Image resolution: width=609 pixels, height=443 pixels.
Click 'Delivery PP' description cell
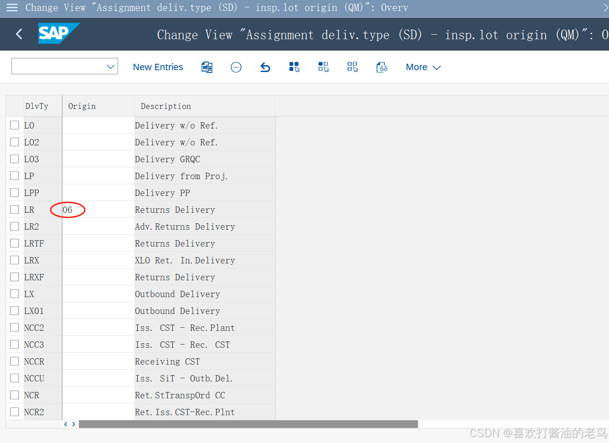205,193
